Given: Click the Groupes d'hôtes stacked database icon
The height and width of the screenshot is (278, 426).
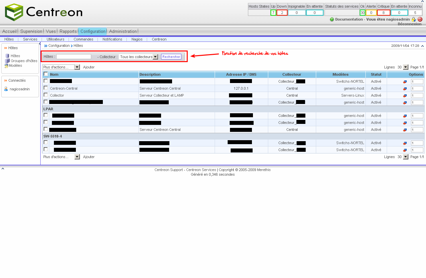Looking at the screenshot, I should click(x=7, y=61).
